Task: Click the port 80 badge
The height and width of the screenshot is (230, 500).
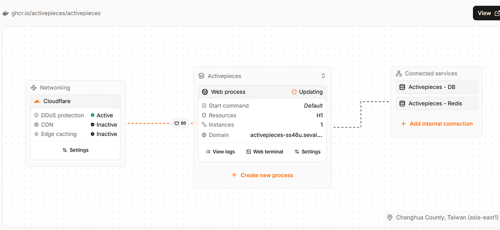Action: [x=180, y=123]
